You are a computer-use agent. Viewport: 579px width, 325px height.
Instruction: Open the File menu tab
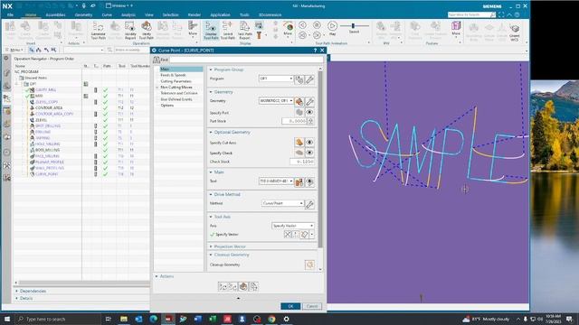[x=10, y=14]
